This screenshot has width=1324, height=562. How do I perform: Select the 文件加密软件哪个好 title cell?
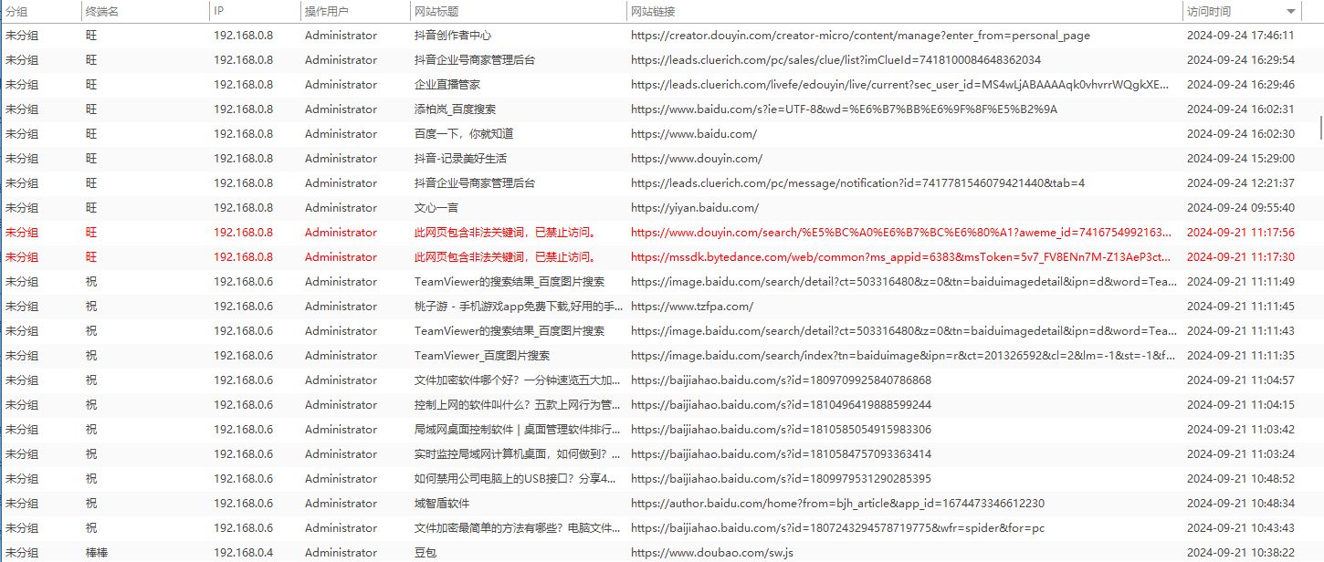(519, 380)
